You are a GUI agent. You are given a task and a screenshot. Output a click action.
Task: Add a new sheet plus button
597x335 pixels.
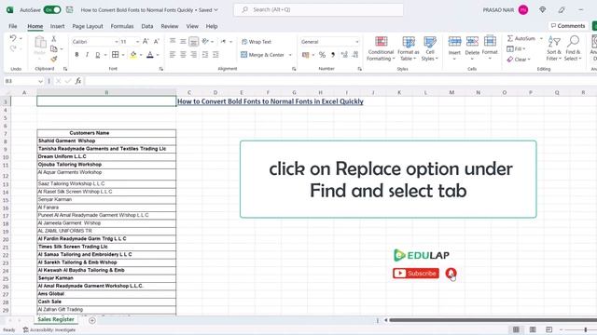tap(92, 320)
